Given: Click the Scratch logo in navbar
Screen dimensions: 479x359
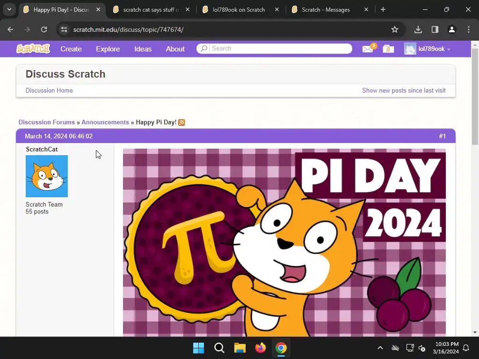Looking at the screenshot, I should [33, 49].
